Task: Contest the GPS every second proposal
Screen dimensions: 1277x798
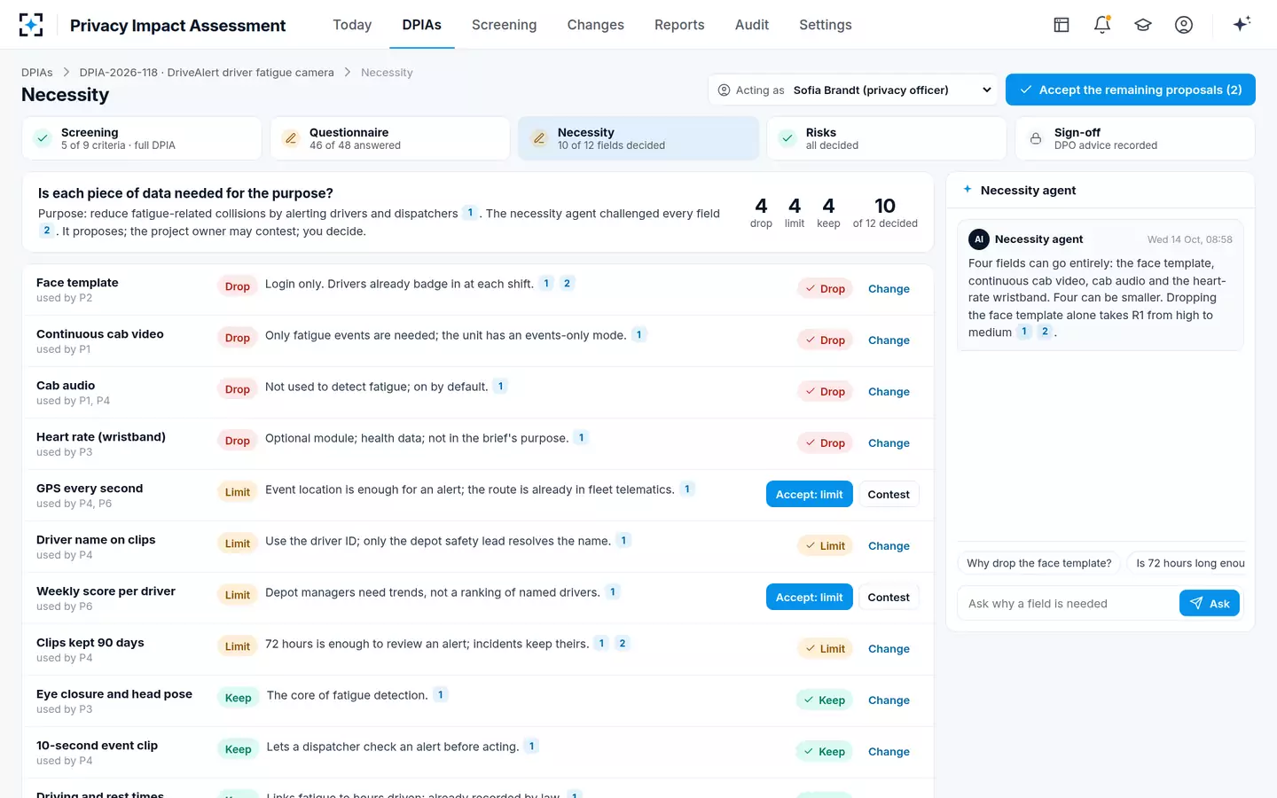Action: pos(889,495)
